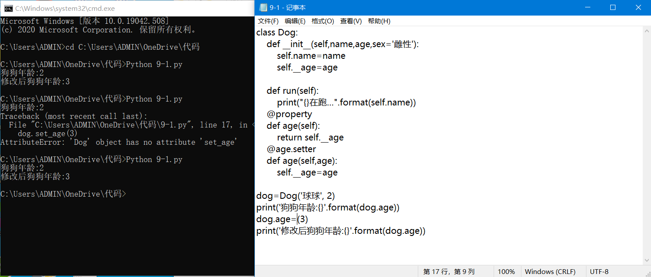Viewport: 651px width, 277px height.
Task: Maximize the Notepad window
Action: click(x=613, y=7)
